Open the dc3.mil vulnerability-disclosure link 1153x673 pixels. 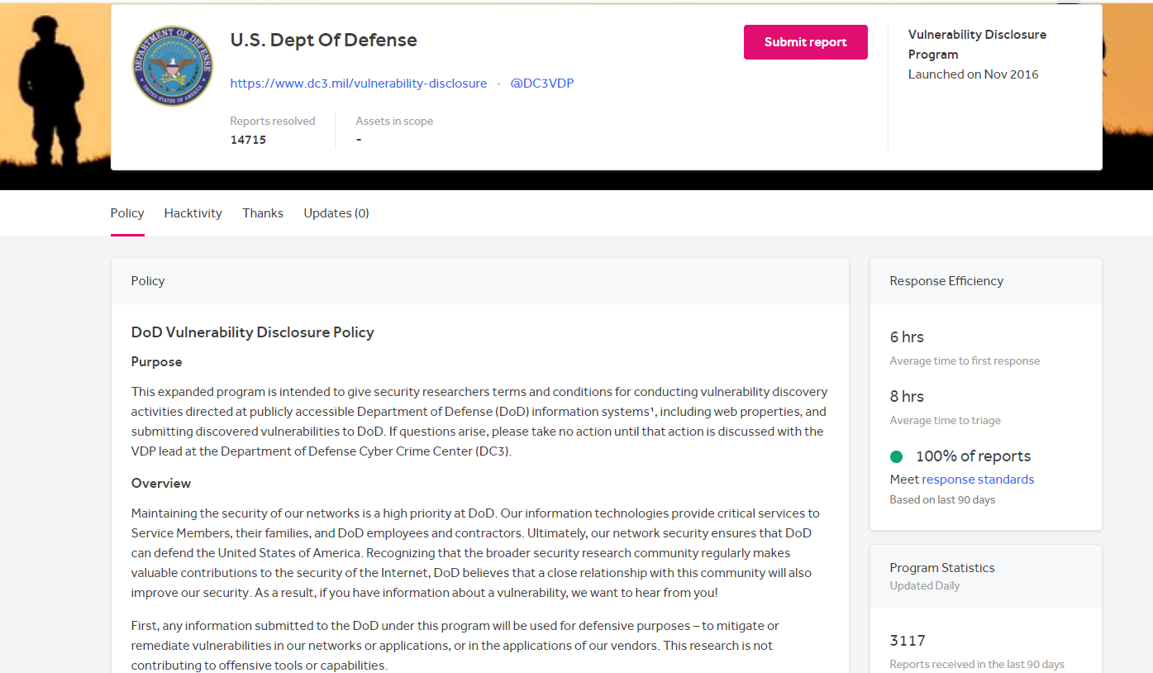(x=359, y=84)
